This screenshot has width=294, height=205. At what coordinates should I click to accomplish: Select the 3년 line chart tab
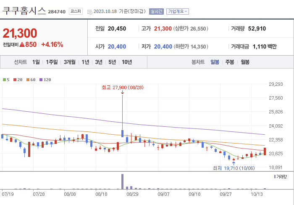[x=99, y=62]
